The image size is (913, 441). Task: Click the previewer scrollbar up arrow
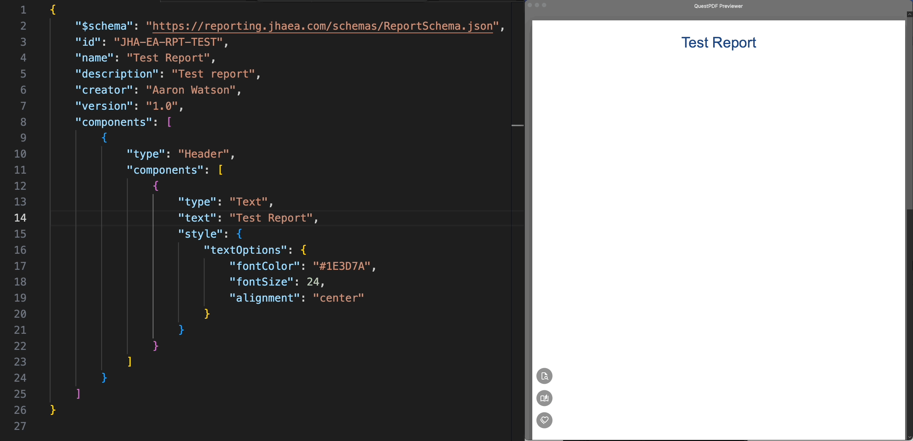[909, 14]
